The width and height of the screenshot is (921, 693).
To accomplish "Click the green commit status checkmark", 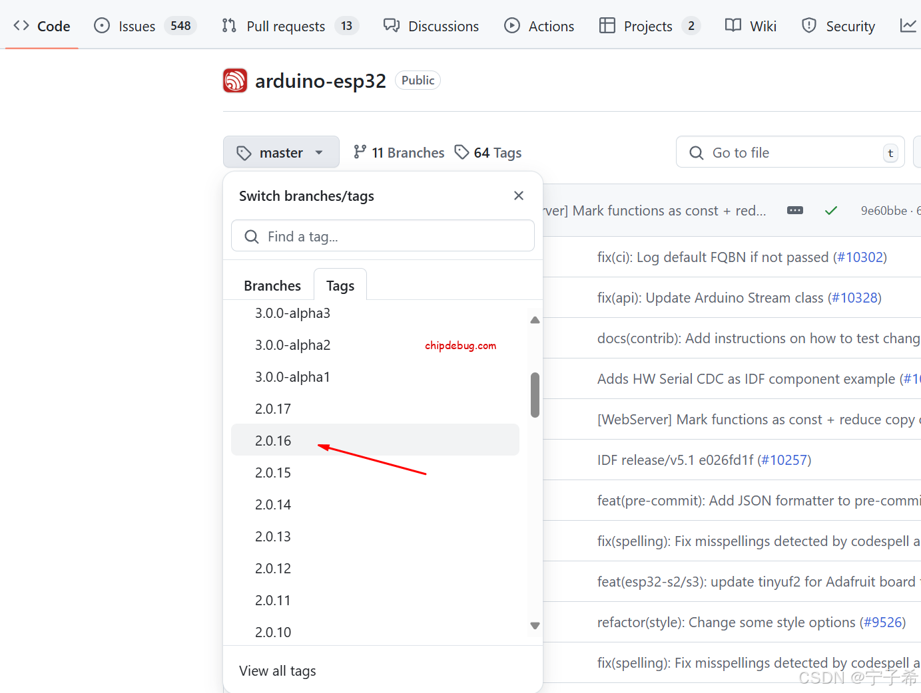I will [x=830, y=211].
